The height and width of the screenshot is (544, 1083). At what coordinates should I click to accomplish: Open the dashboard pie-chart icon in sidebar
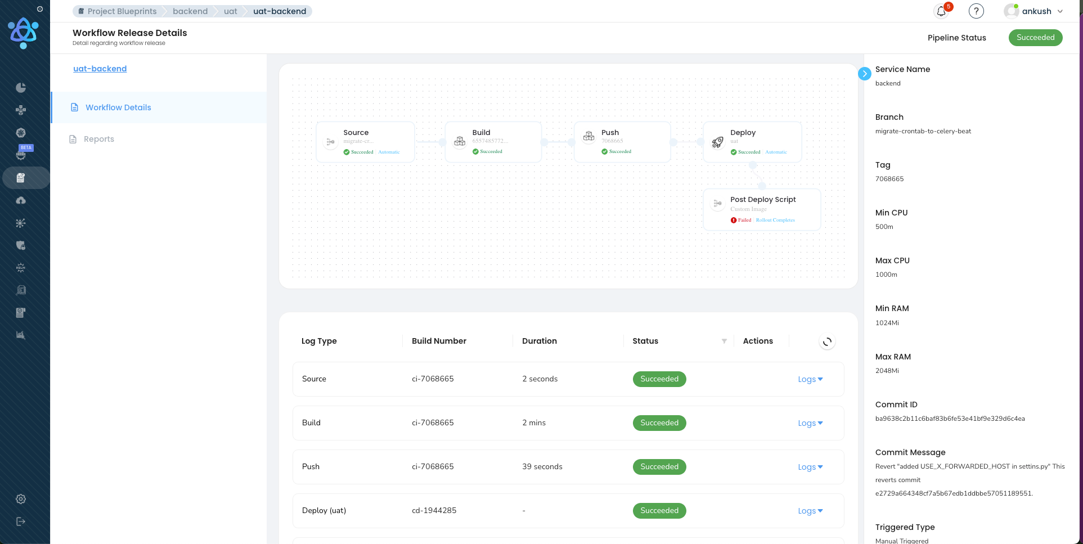pos(20,87)
